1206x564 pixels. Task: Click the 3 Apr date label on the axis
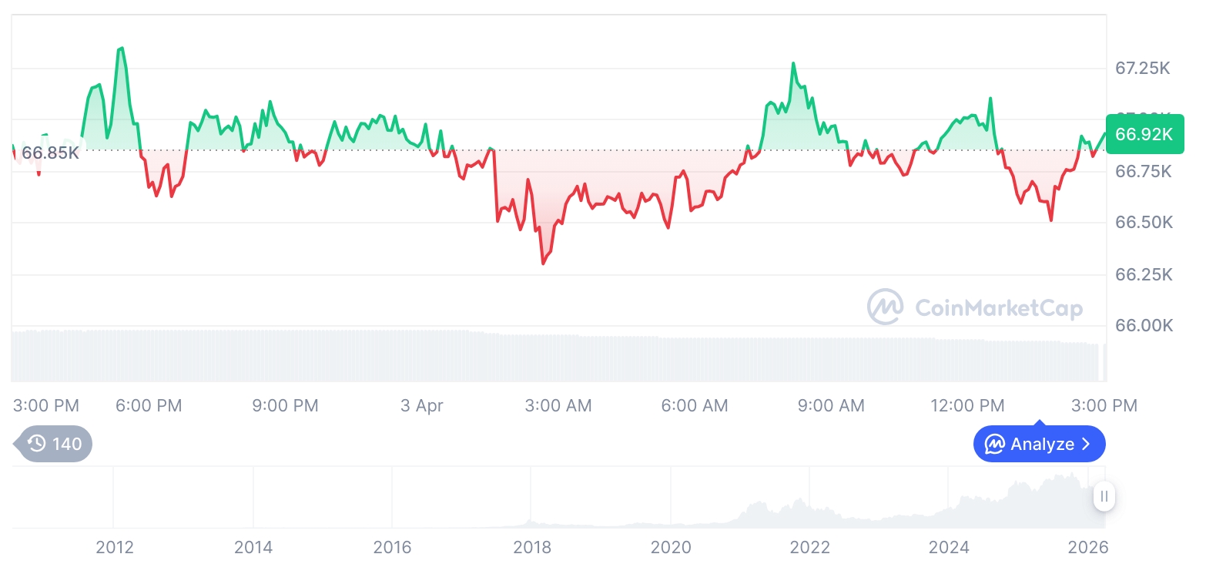422,406
